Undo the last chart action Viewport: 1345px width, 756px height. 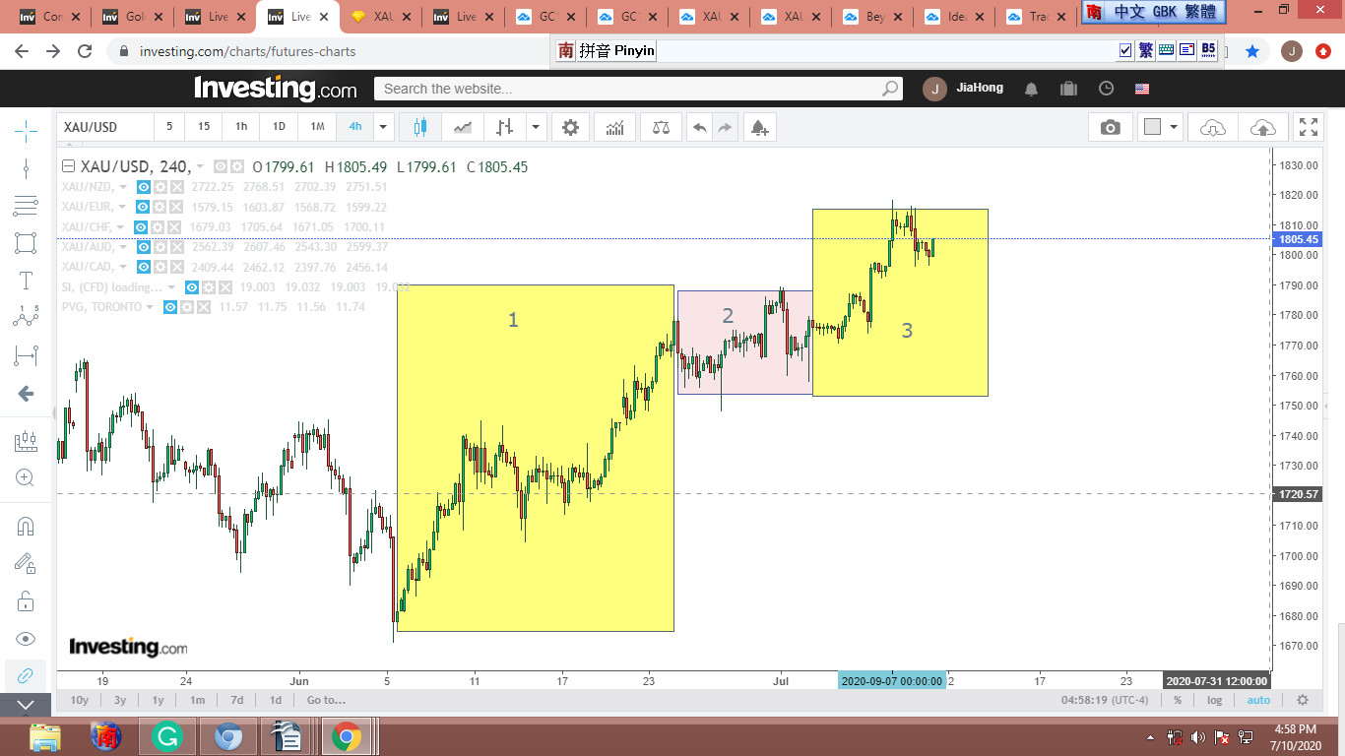click(700, 127)
